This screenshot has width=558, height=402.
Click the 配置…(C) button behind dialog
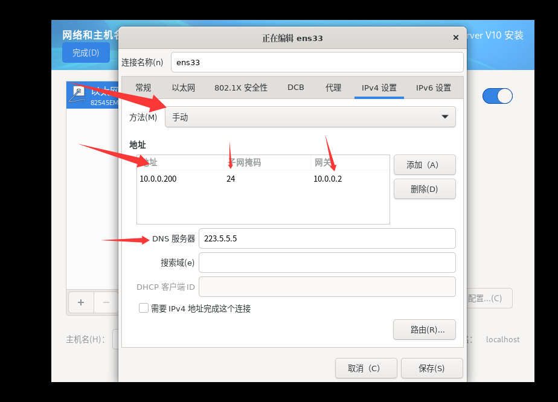489,298
